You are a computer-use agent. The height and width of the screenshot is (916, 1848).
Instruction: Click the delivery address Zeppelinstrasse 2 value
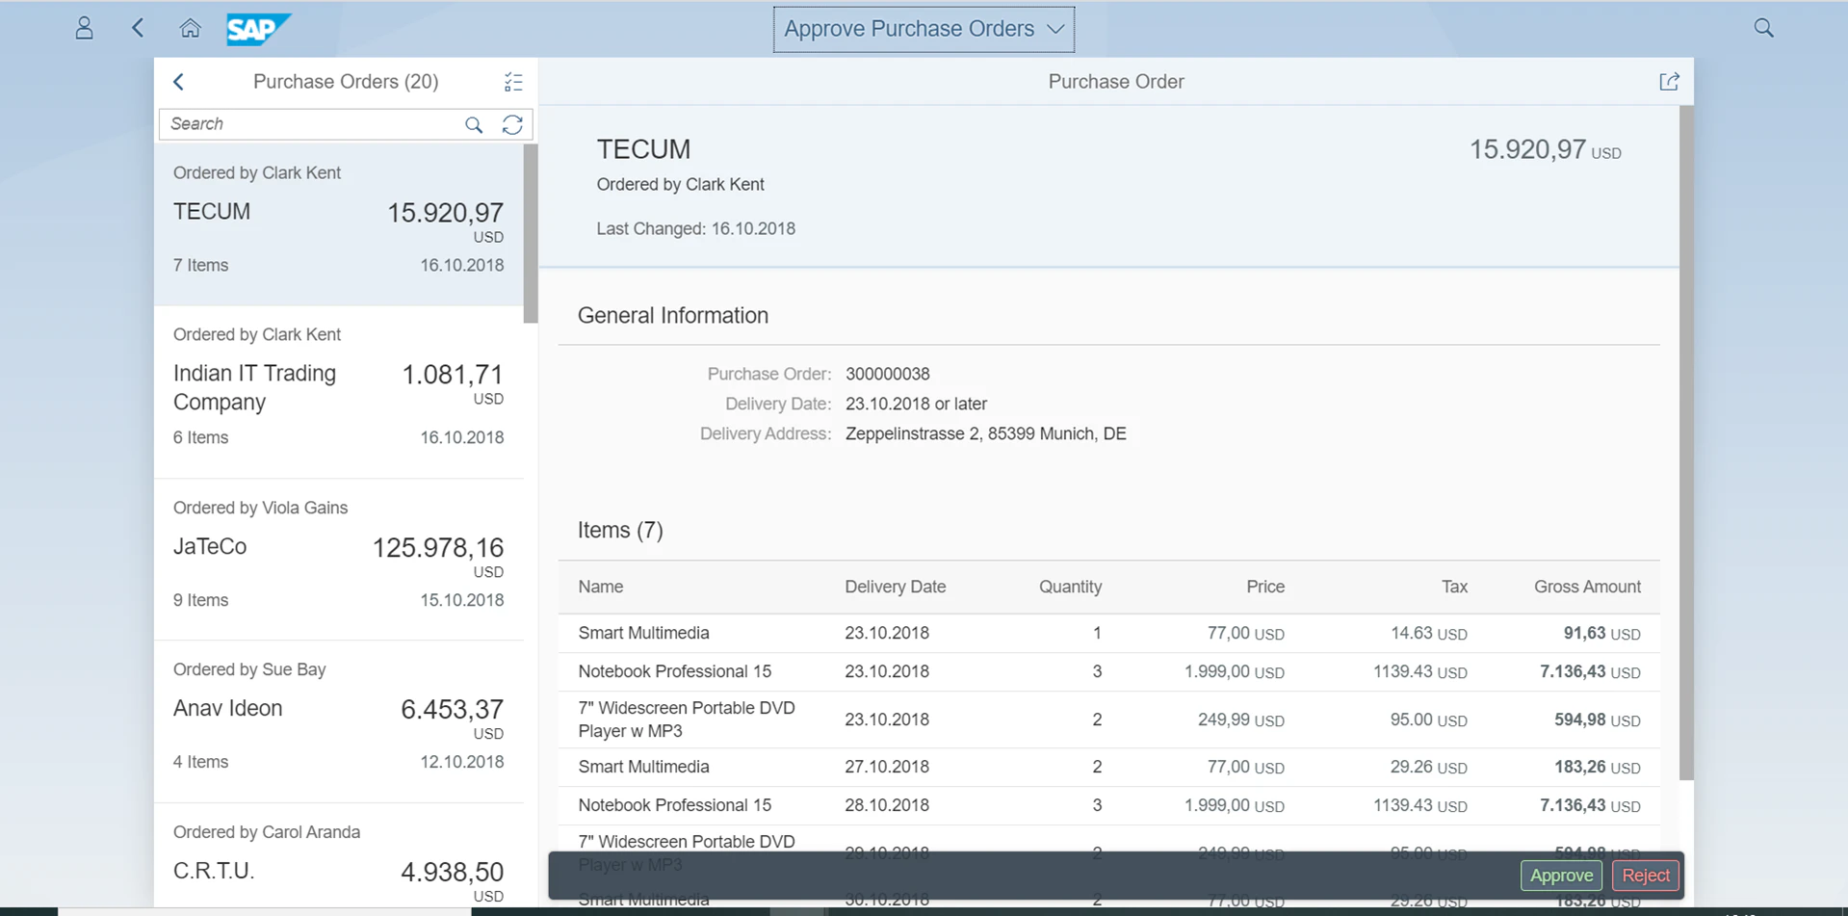[x=986, y=434]
